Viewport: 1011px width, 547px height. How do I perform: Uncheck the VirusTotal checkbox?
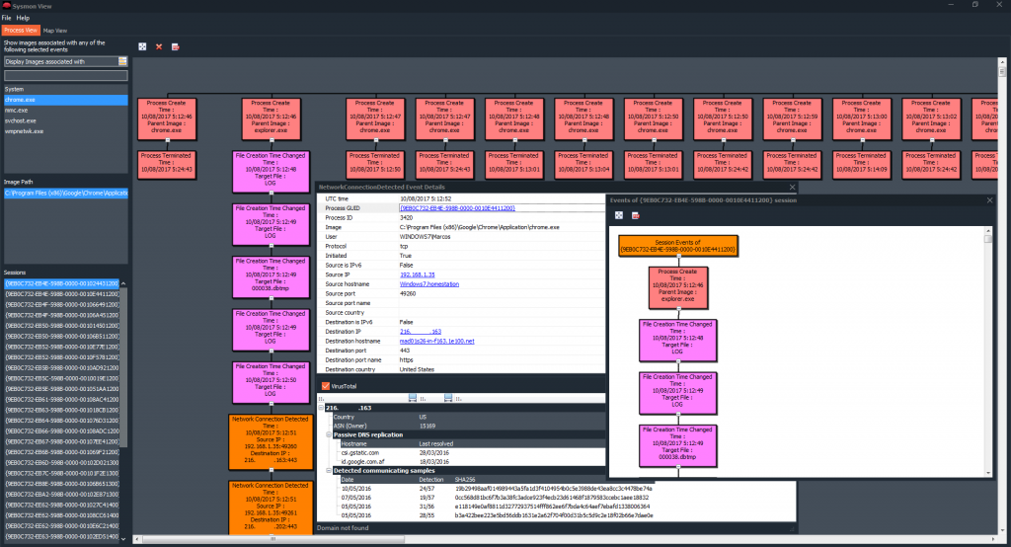[x=326, y=386]
